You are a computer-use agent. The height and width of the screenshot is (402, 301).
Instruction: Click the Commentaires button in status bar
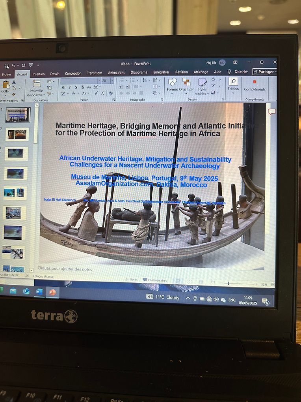(155, 280)
